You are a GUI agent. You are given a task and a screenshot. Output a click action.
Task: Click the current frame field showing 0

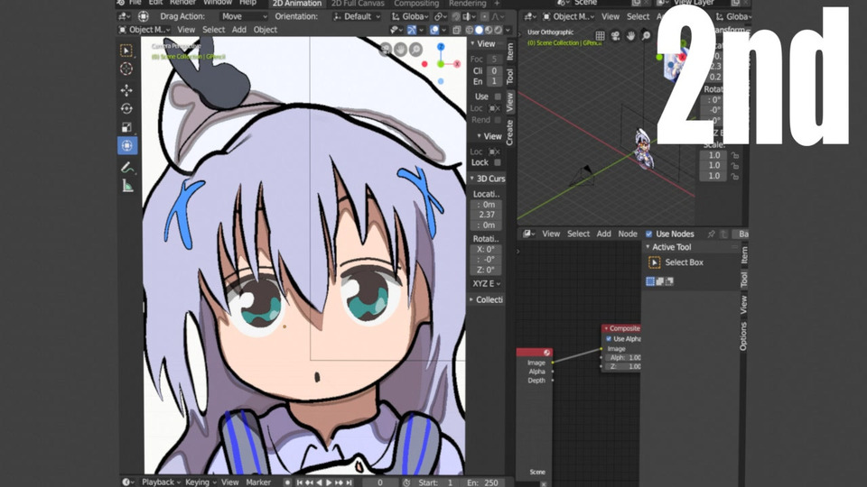(x=379, y=482)
